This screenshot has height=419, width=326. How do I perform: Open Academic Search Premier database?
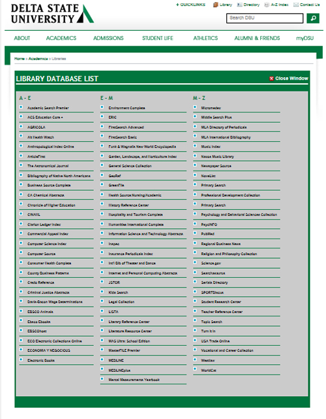tap(48, 108)
